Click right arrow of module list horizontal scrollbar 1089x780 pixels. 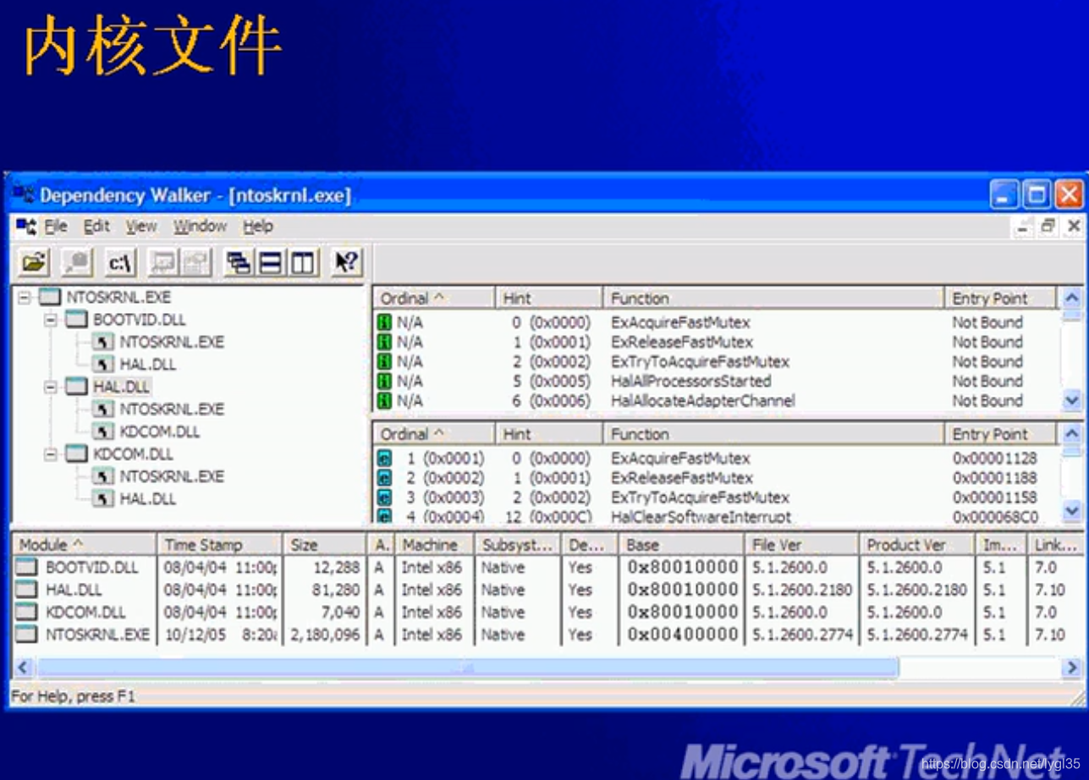click(1072, 667)
